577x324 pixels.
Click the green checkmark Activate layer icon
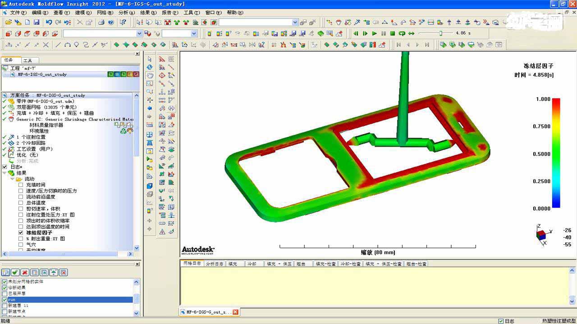pos(15,272)
